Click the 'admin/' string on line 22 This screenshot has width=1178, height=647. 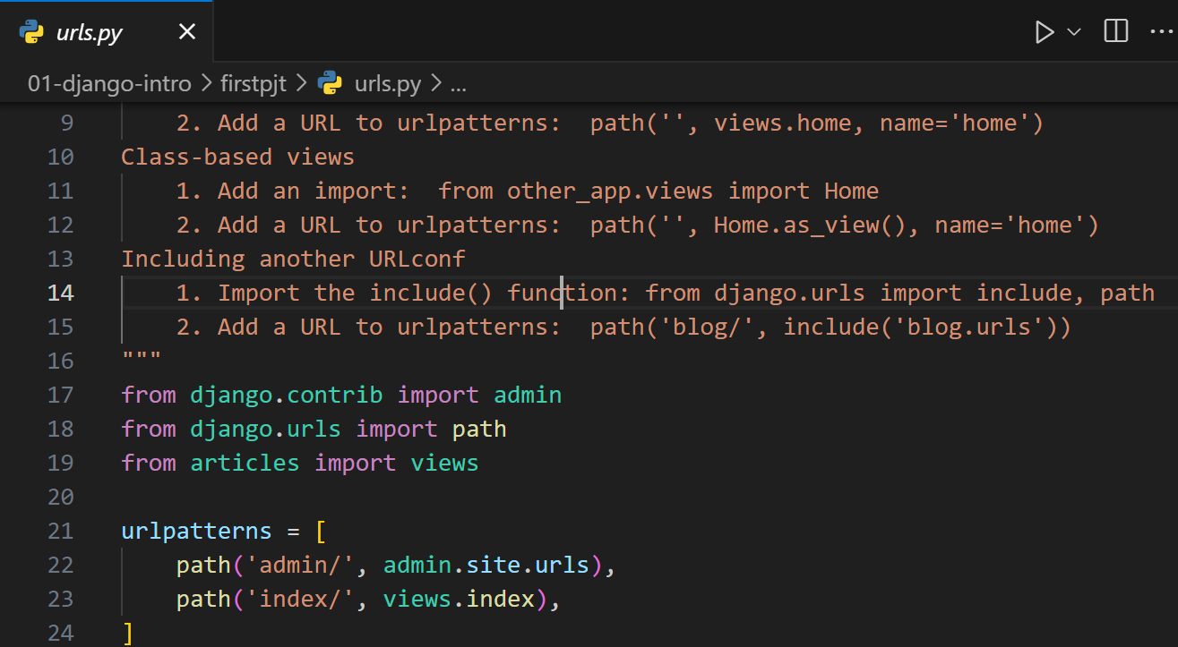coord(300,565)
